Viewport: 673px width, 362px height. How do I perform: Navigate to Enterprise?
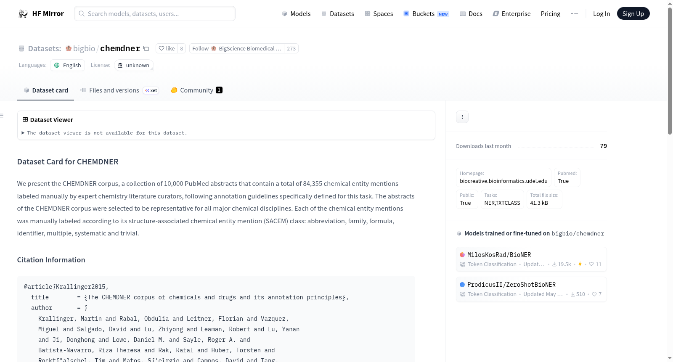(511, 14)
